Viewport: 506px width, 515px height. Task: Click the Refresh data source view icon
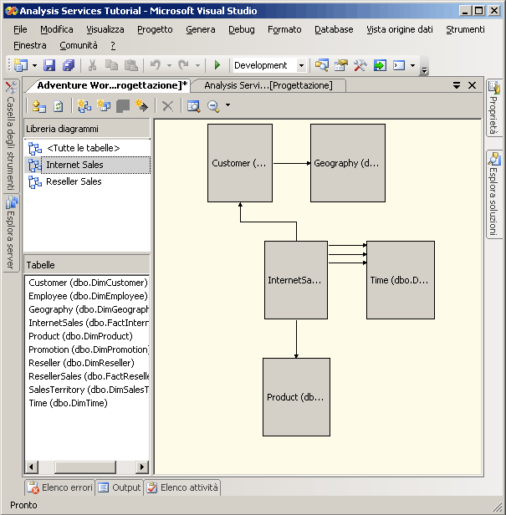tap(59, 105)
